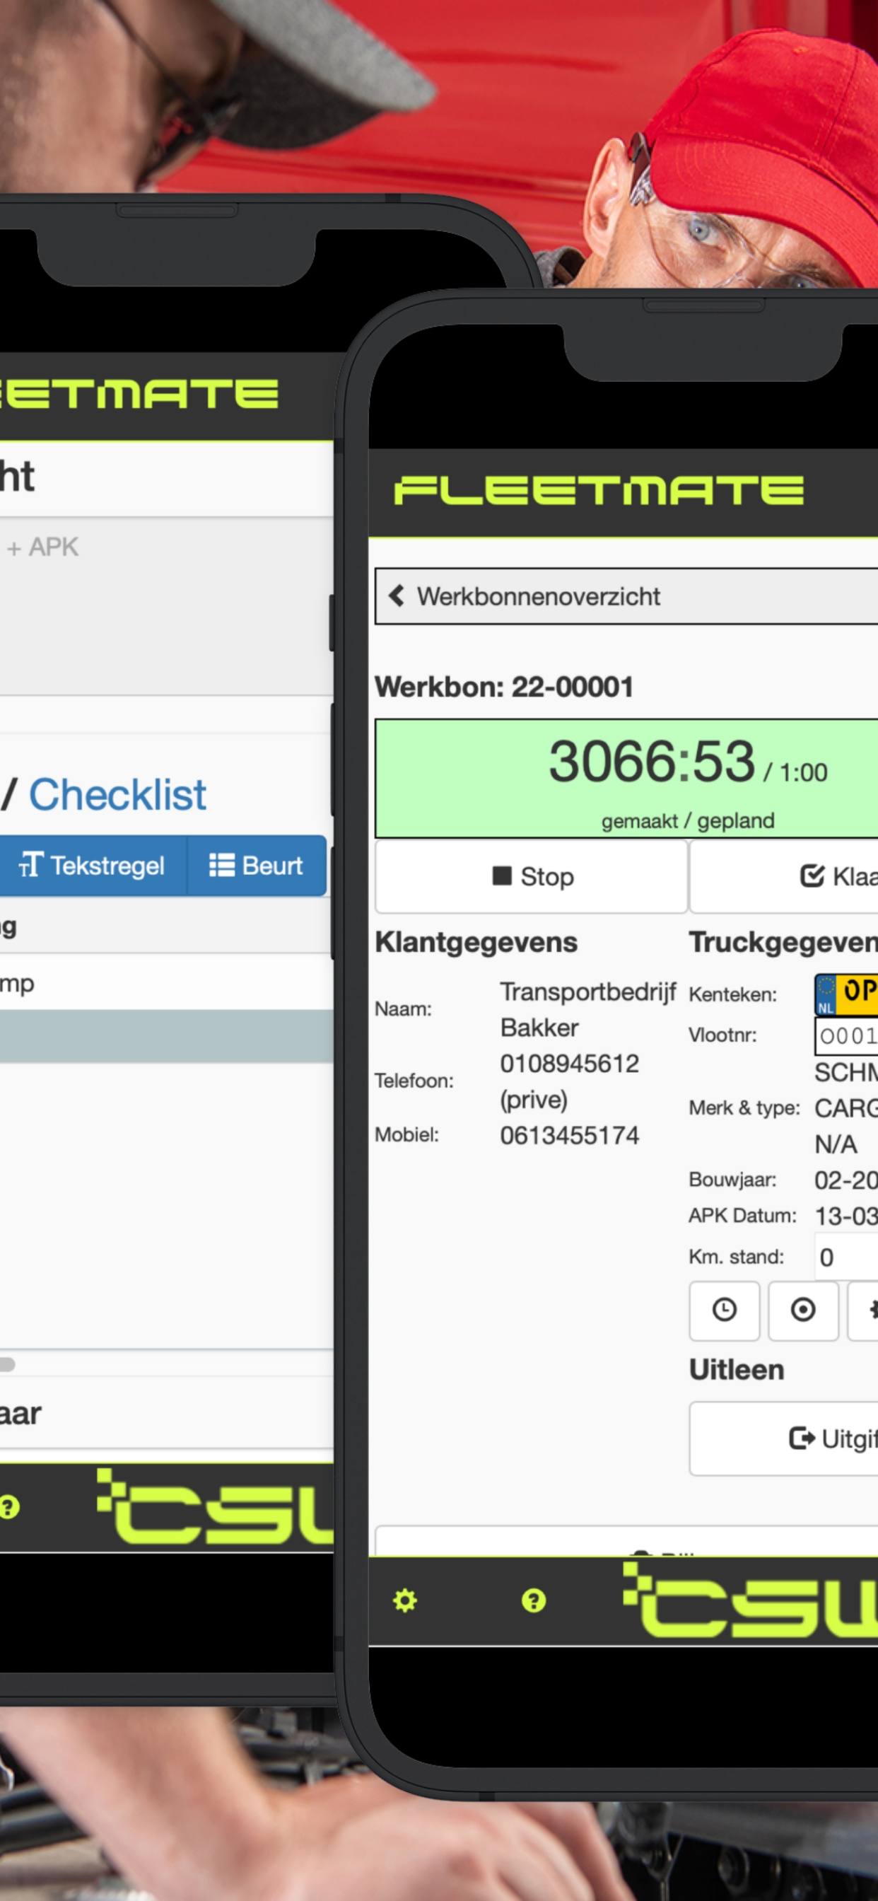Click the Uitleen heading

click(x=737, y=1371)
